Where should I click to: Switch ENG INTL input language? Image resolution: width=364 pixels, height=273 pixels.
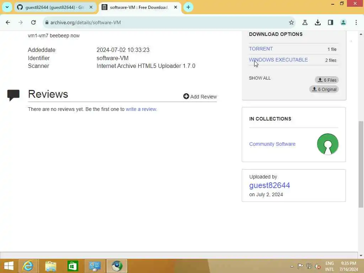pyautogui.click(x=330, y=266)
